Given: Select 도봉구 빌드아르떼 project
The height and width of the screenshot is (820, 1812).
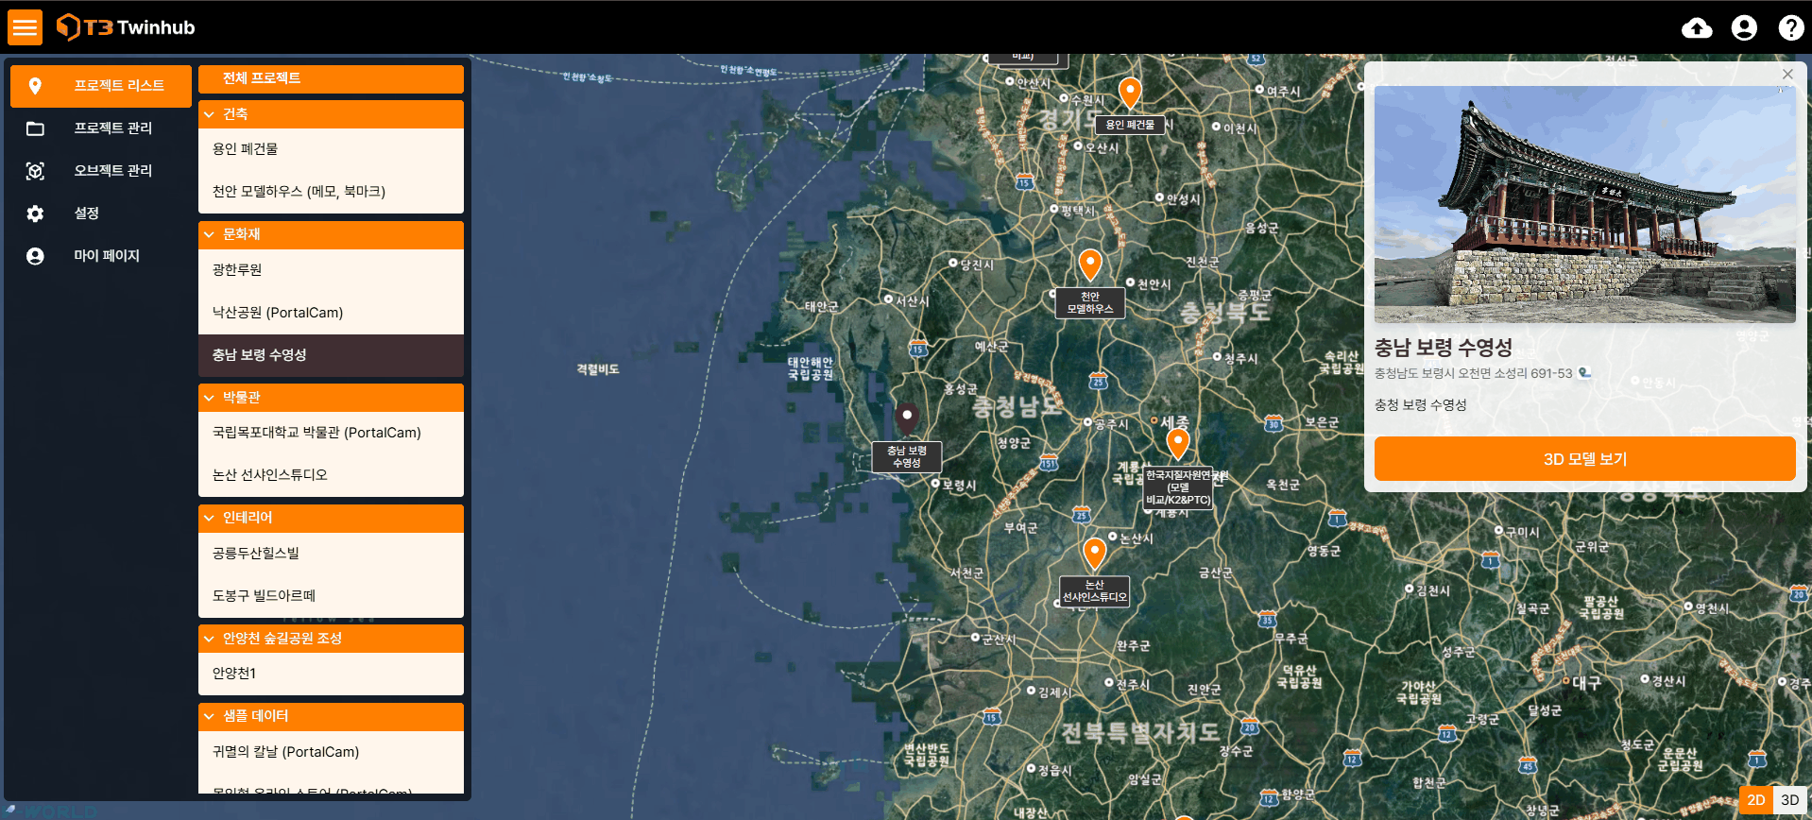Looking at the screenshot, I should (x=331, y=596).
